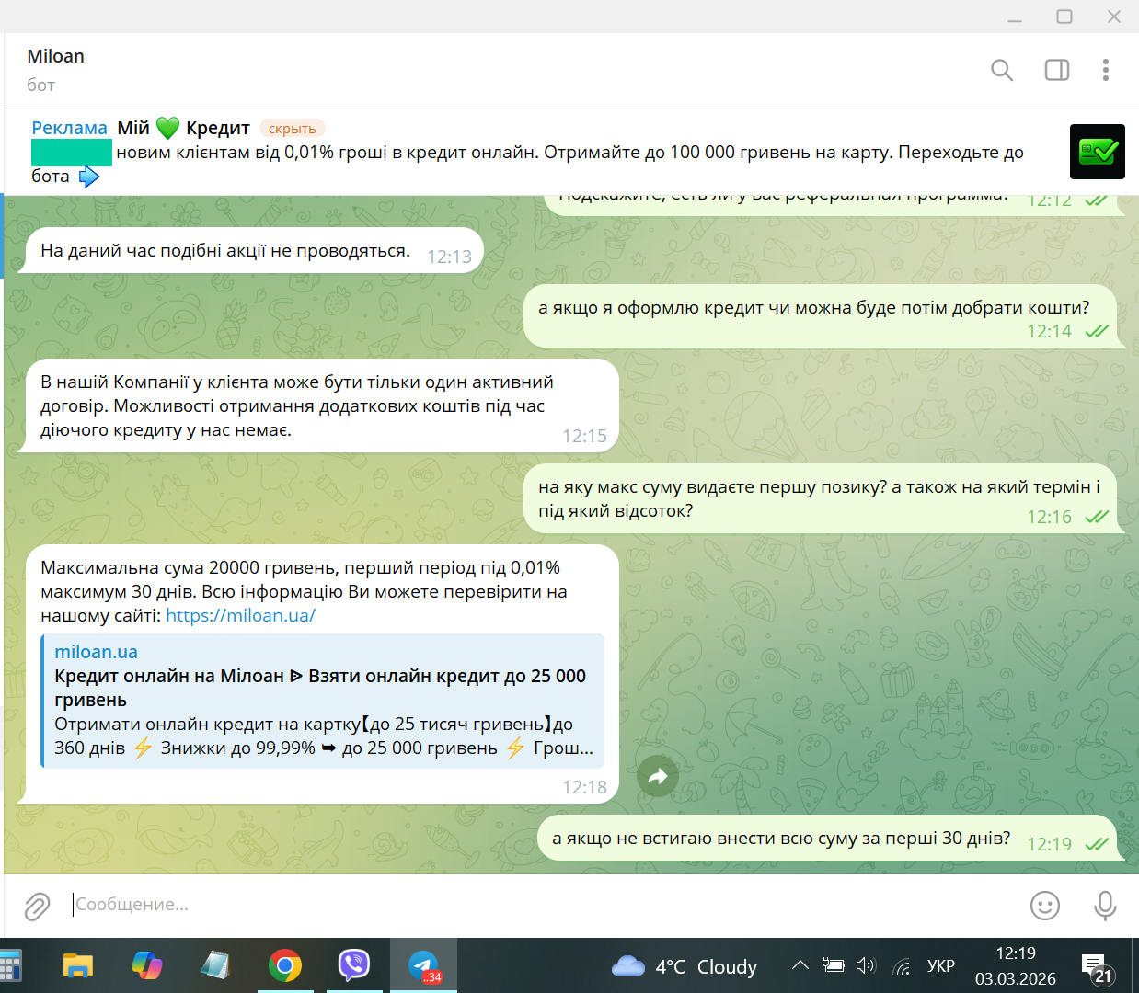Hide the ad via 'скрыть' button
Viewport: 1139px width, 993px height.
coord(293,129)
